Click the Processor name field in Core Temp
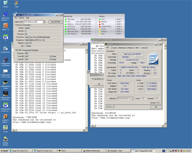The image size is (192, 153). click(x=43, y=37)
